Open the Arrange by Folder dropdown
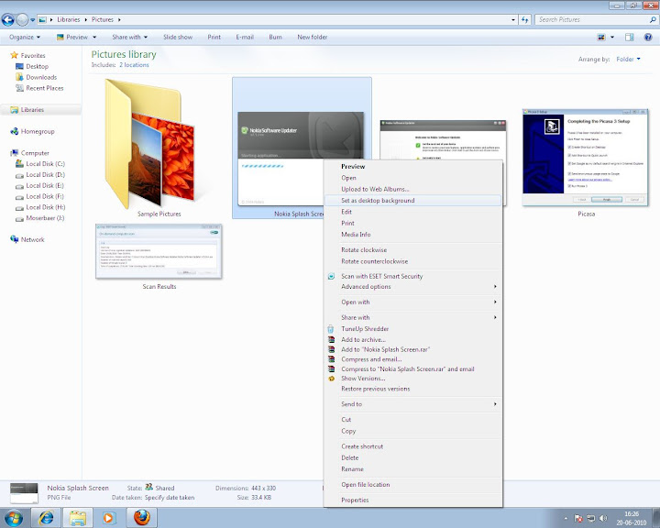Viewport: 660px width, 528px height. [x=629, y=59]
